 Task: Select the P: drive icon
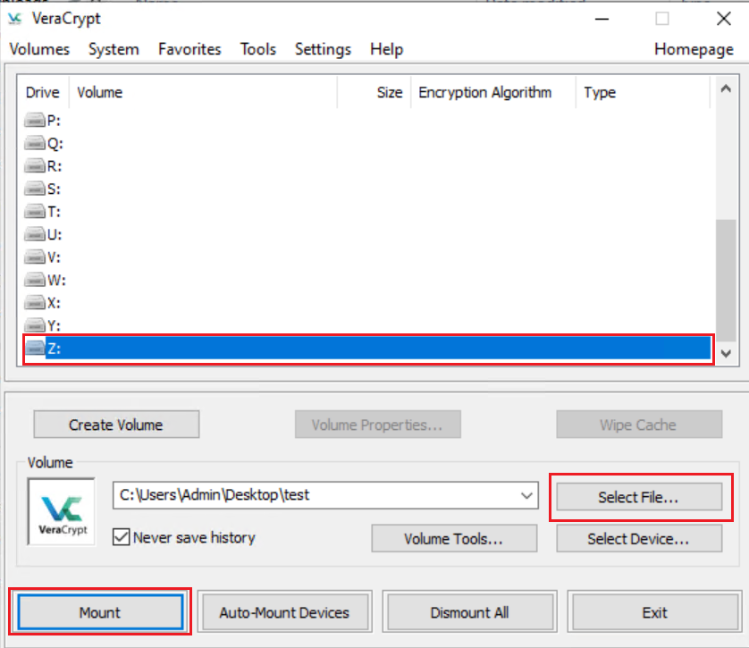coord(35,121)
